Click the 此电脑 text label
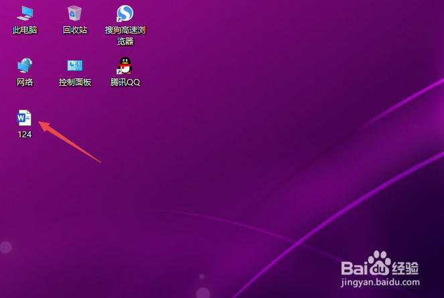Image resolution: width=444 pixels, height=298 pixels. point(25,30)
